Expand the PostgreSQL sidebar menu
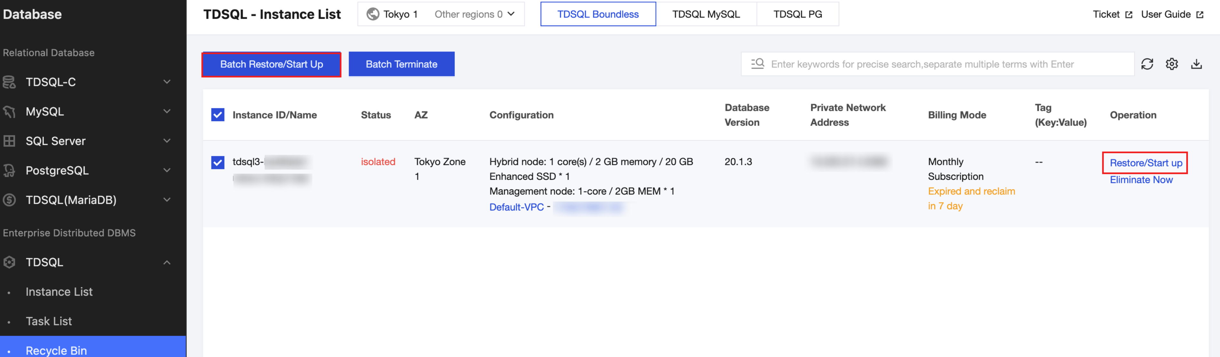The width and height of the screenshot is (1220, 357). (167, 170)
